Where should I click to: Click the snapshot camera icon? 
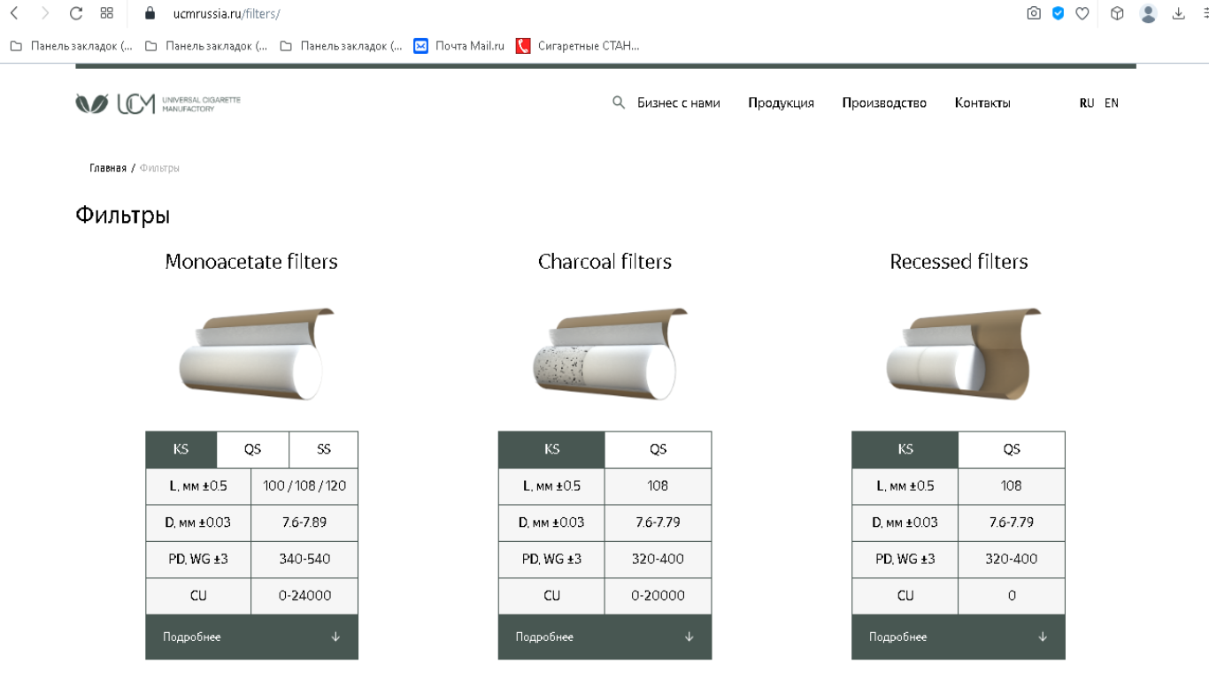[1033, 13]
